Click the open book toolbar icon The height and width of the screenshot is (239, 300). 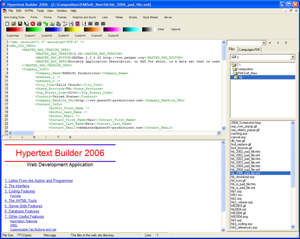(x=65, y=23)
